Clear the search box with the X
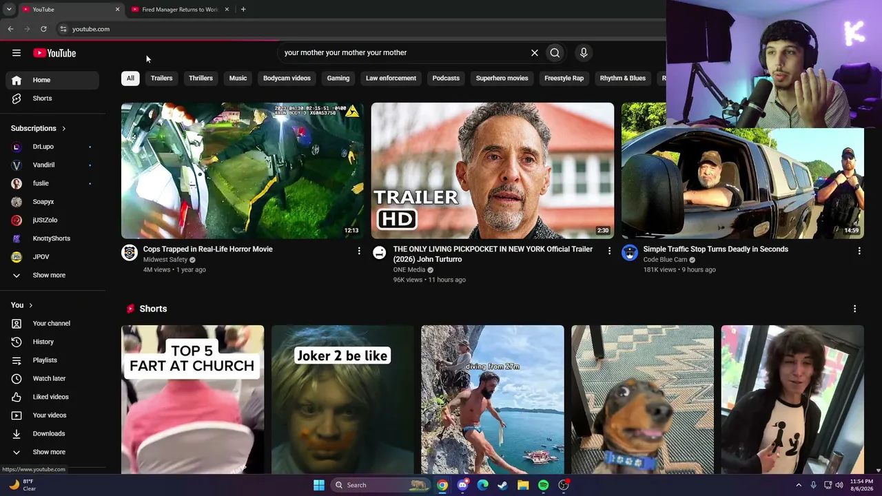The image size is (882, 496). 534,52
